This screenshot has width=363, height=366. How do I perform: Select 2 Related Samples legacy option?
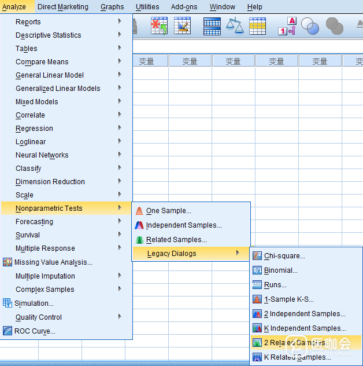point(294,343)
